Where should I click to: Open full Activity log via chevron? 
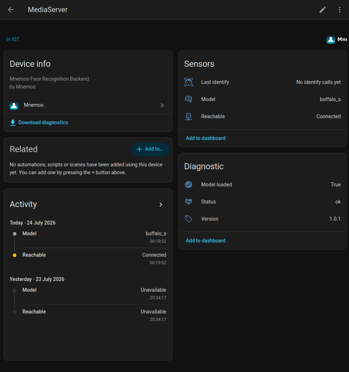tap(161, 205)
